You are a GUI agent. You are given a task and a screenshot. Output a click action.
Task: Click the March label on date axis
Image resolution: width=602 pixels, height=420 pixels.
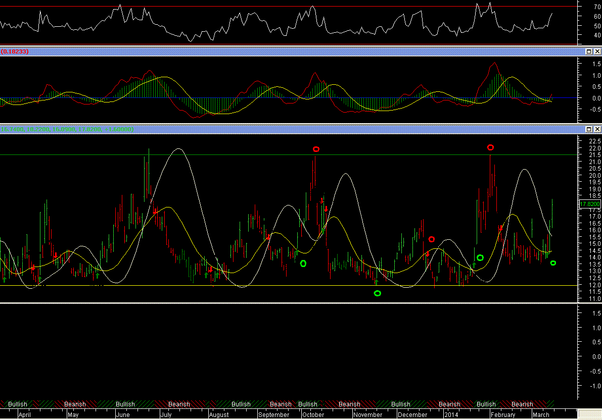541,414
